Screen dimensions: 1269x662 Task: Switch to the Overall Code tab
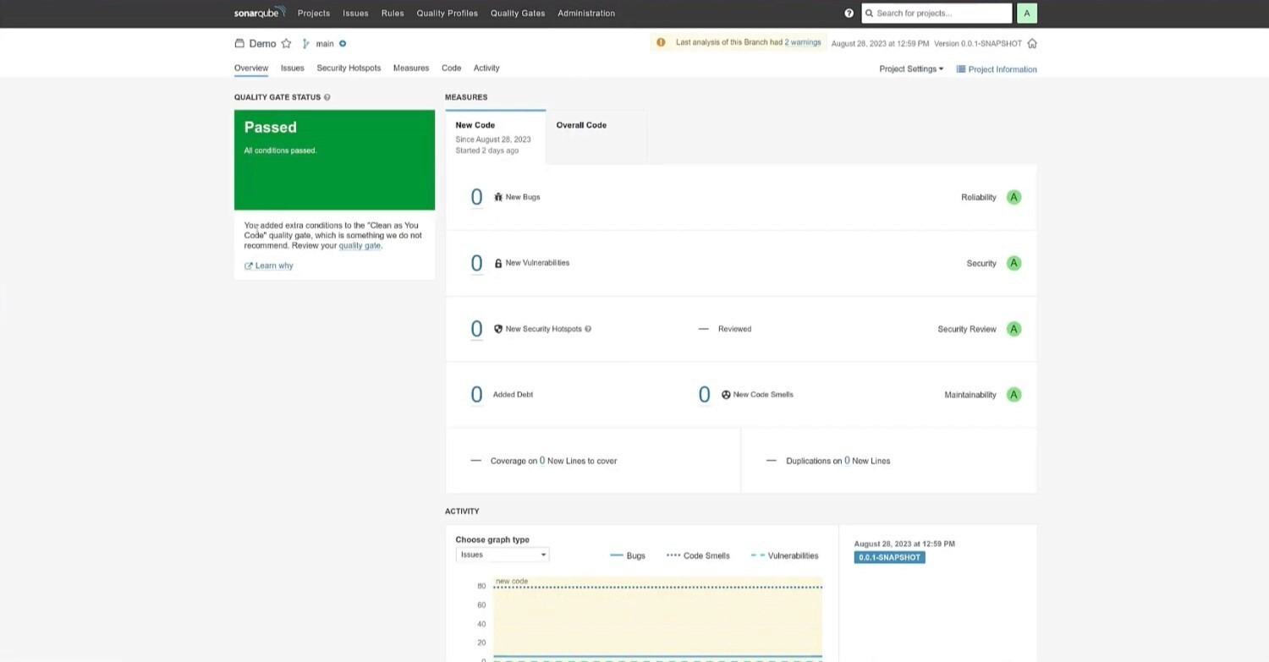tap(581, 125)
